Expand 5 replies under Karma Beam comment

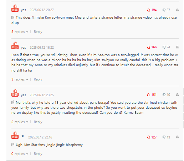20,122
